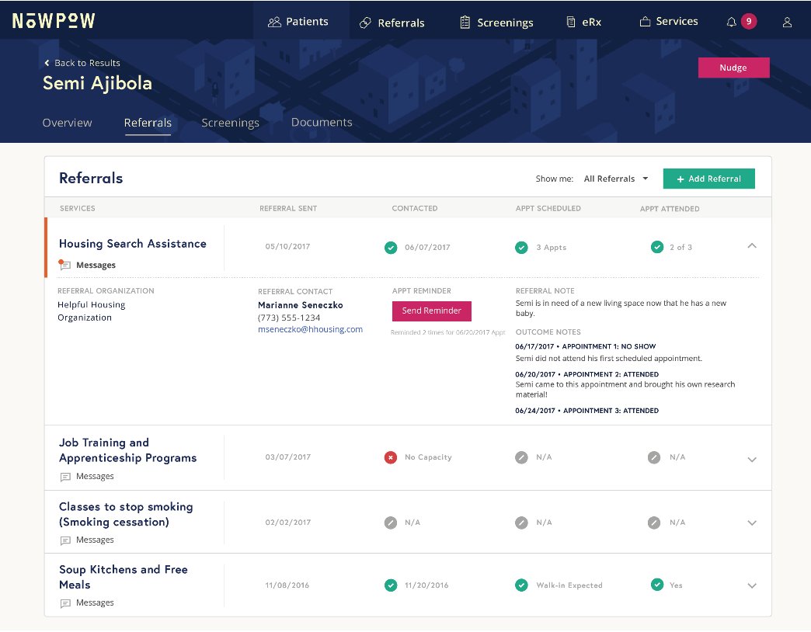Click the red 9 notification badge
811x632 pixels.
(748, 21)
